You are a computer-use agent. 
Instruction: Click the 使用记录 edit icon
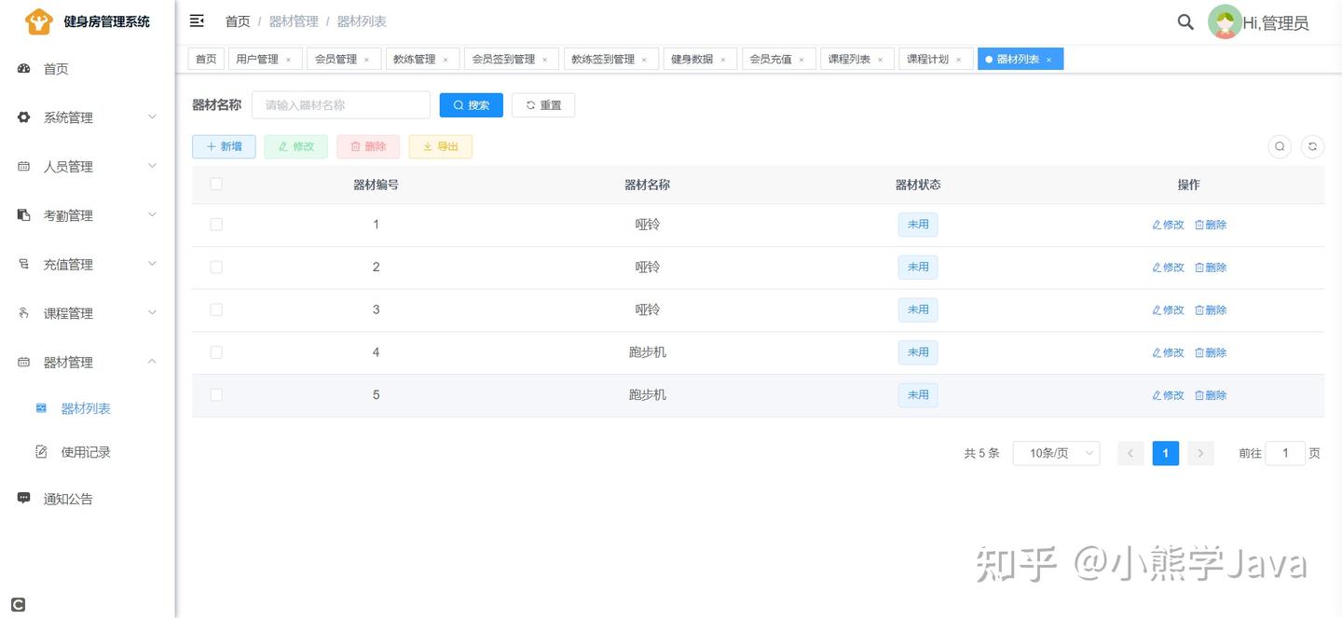(41, 451)
